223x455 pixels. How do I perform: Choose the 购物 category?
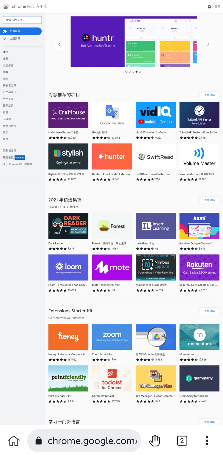(x=6, y=79)
